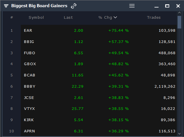Maximize the gainers window
184x137 pixels.
[x=167, y=6]
